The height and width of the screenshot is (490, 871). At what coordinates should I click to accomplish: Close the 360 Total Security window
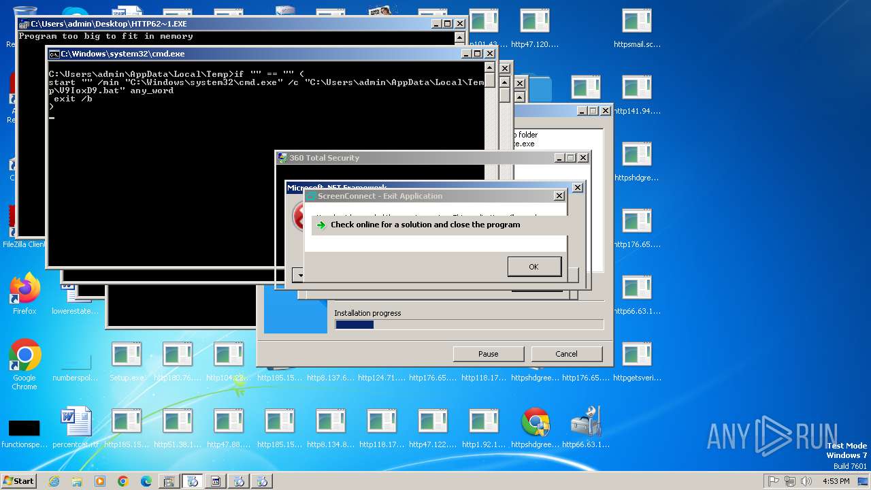[583, 158]
